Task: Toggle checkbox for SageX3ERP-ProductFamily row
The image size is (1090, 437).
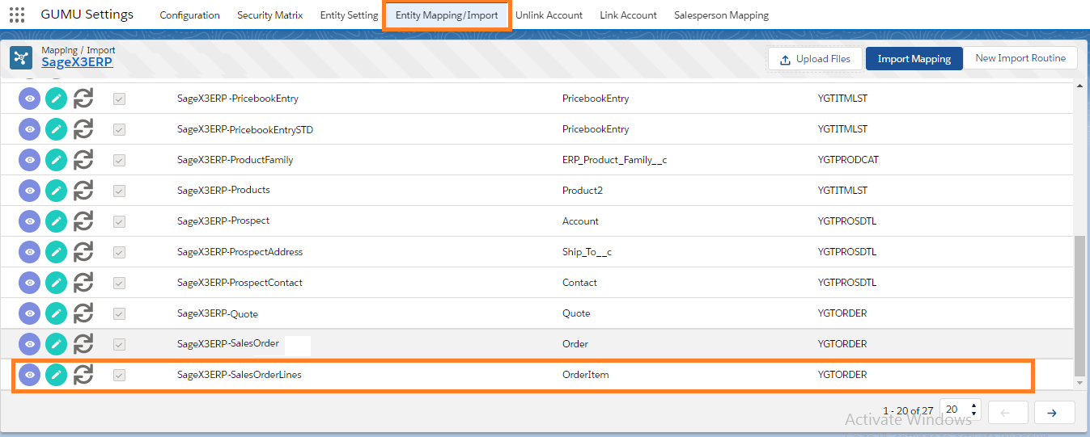Action: 119,160
